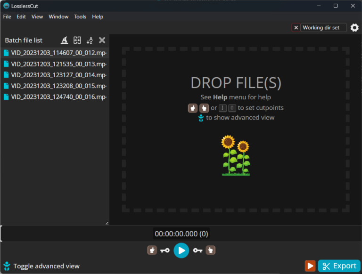Click the orange play icon beside Export

coord(310,266)
